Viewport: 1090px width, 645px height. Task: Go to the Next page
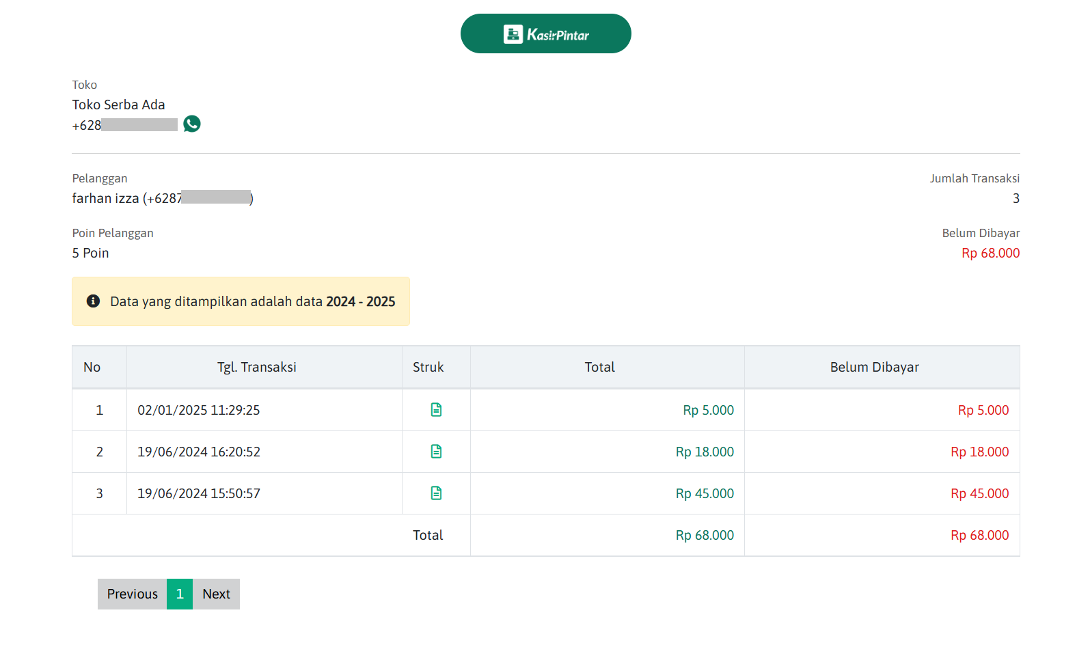[x=216, y=594]
